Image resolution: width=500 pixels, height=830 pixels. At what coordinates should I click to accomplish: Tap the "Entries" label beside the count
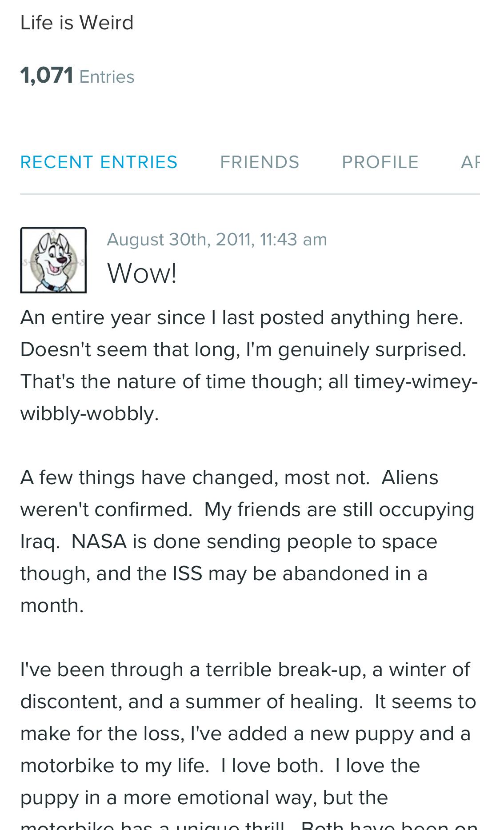pyautogui.click(x=107, y=77)
